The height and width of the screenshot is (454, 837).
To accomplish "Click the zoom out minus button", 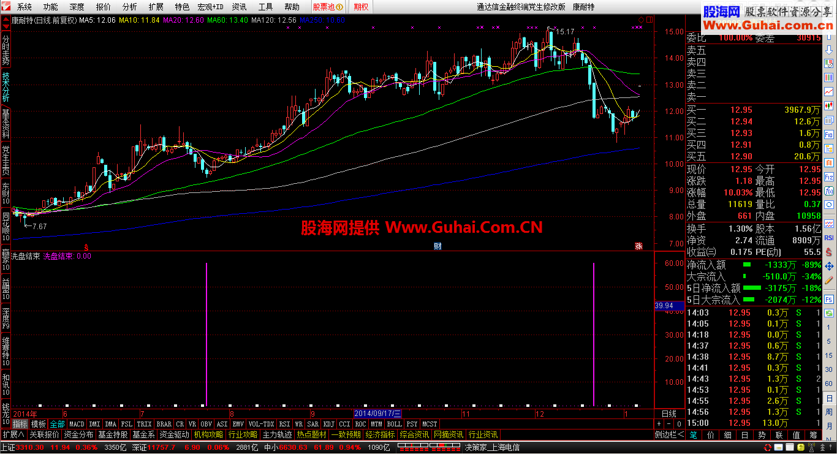I will (669, 424).
